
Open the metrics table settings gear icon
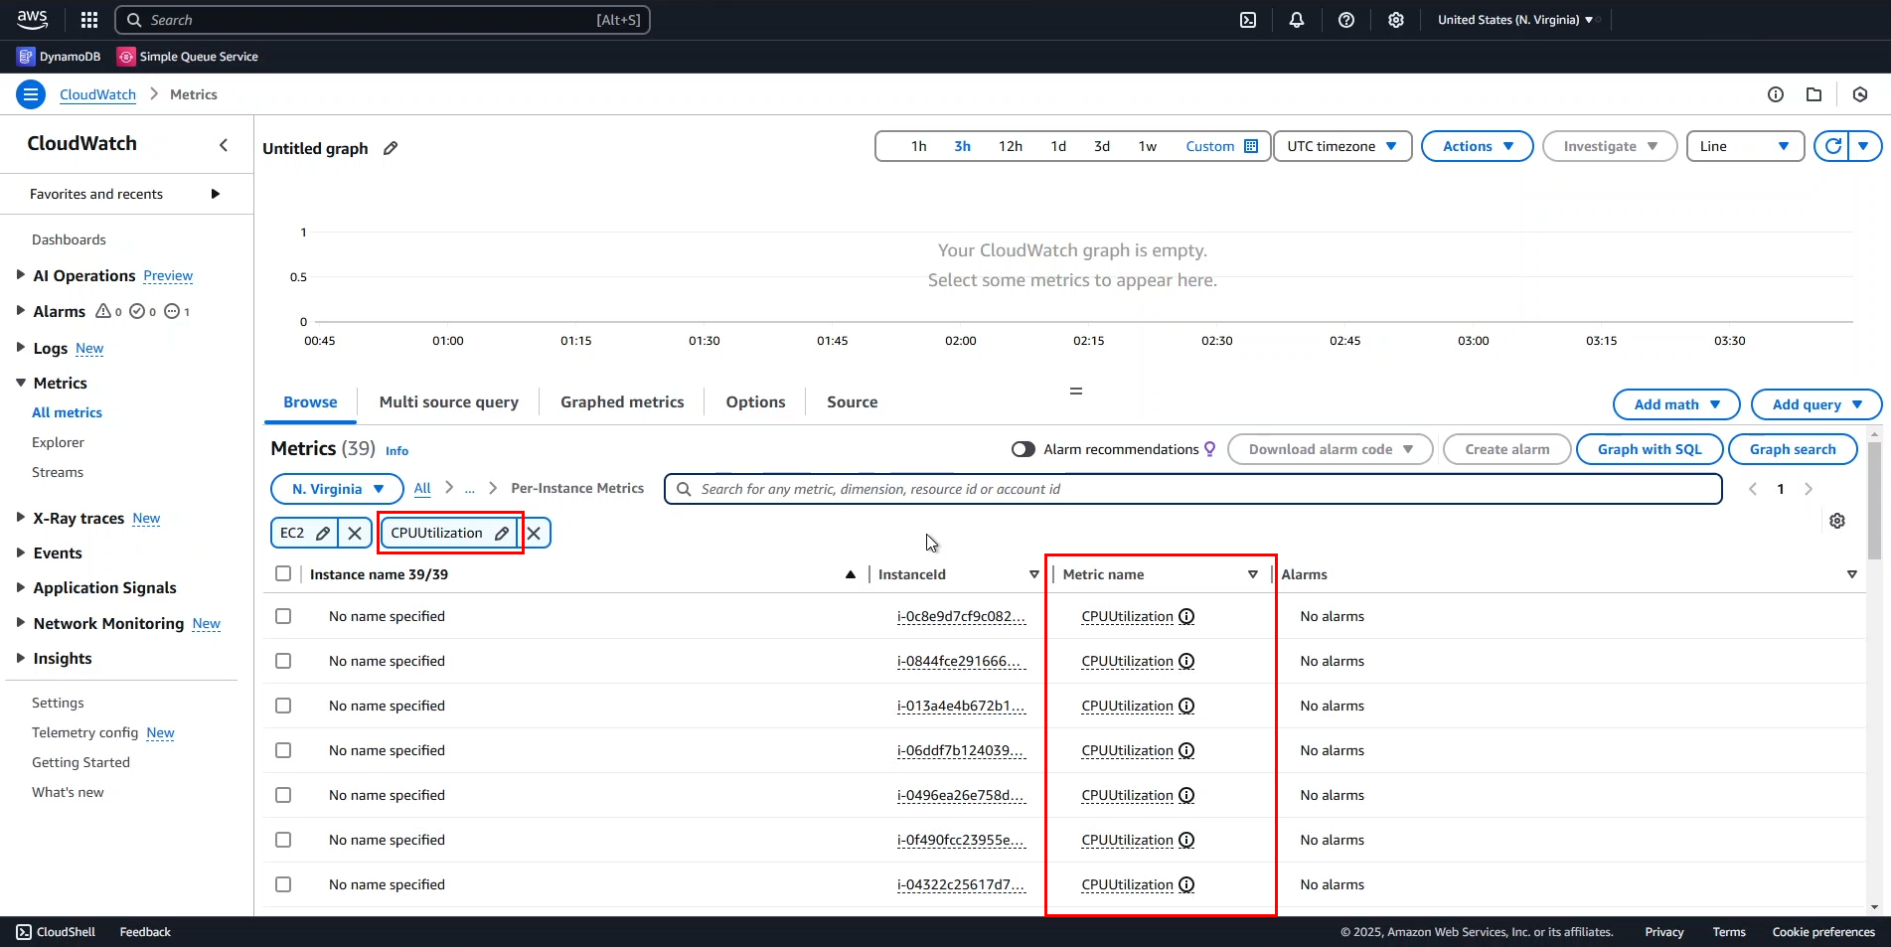[x=1837, y=521]
